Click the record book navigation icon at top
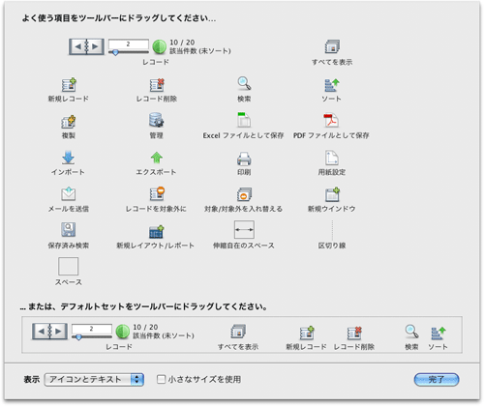Viewport: 484px width, 406px height. click(x=86, y=46)
